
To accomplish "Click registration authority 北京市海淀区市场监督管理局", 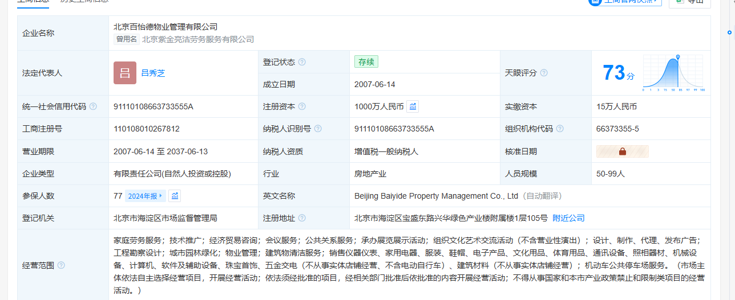I will pos(165,218).
